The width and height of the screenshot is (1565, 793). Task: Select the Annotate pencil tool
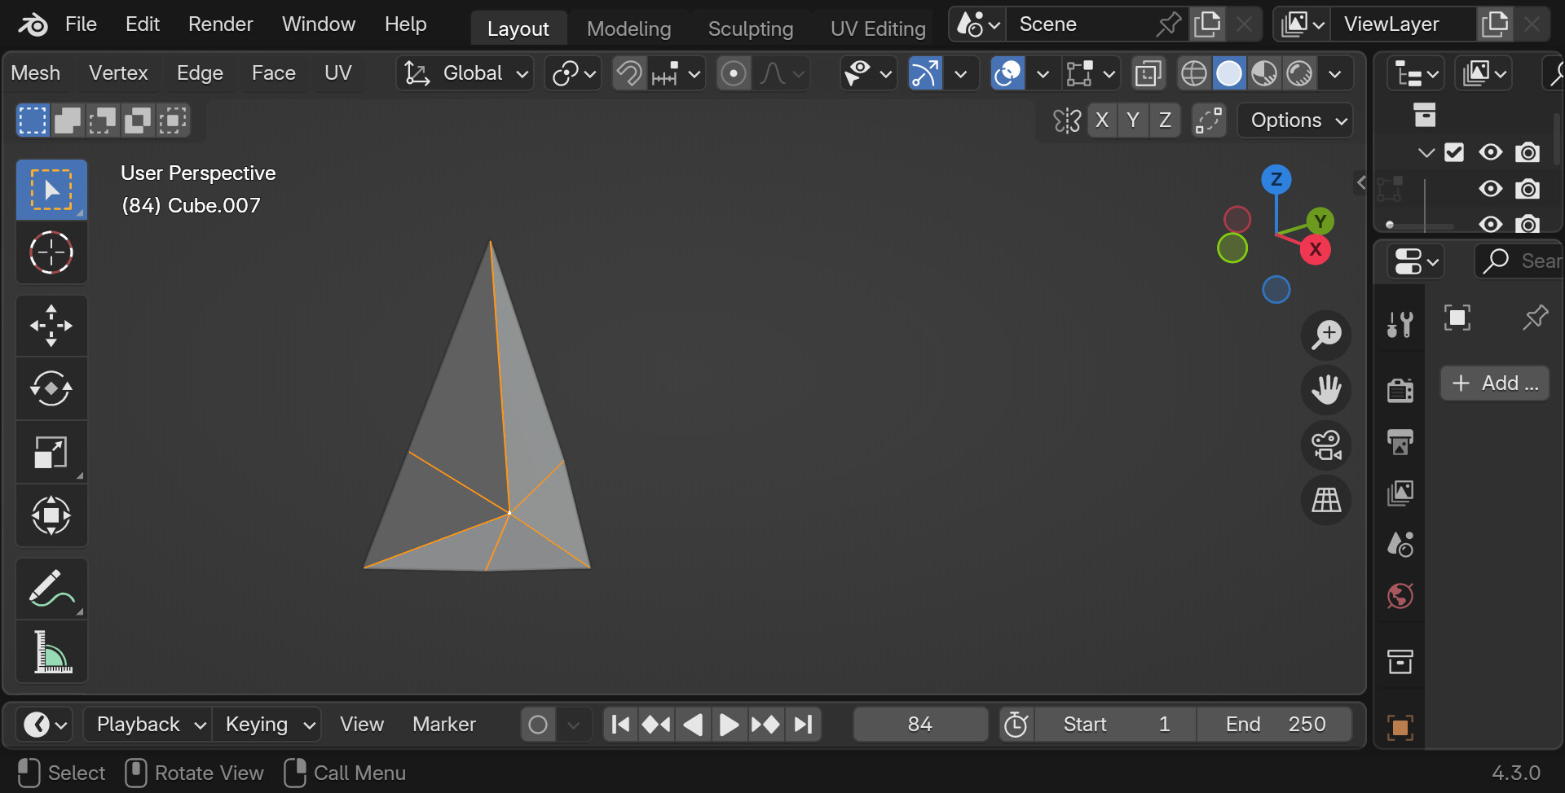51,588
